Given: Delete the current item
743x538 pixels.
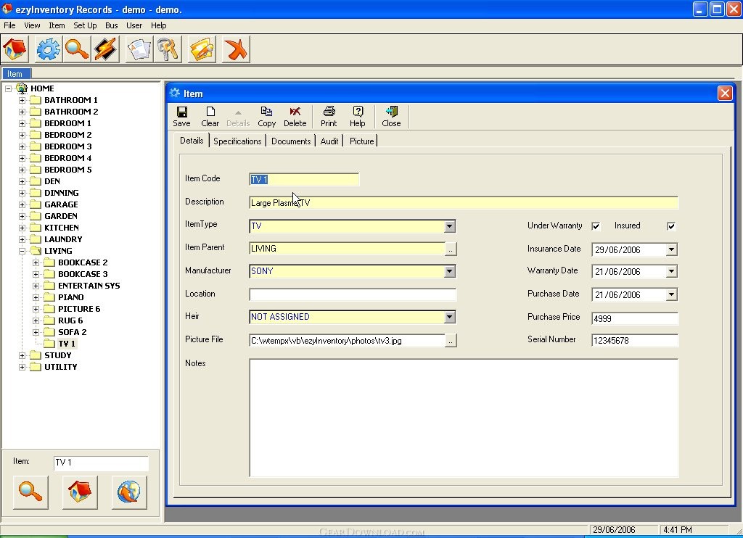Looking at the screenshot, I should (295, 116).
